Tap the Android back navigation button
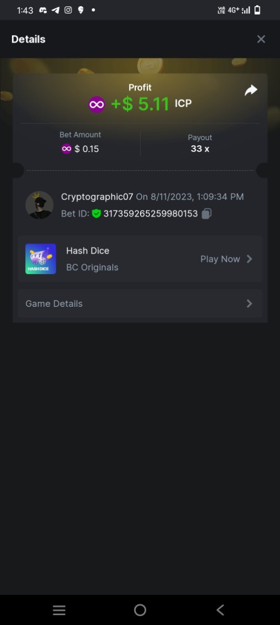Screen dimensions: 280x625 coord(220,610)
